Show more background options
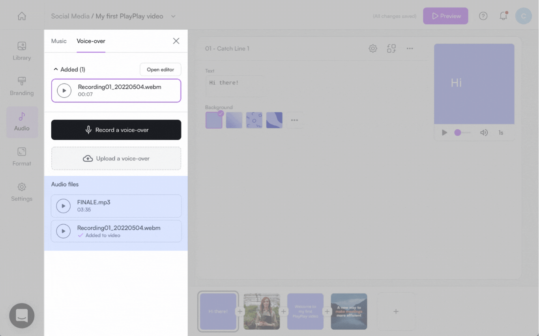Screen dimensions: 539x336 tap(294, 120)
